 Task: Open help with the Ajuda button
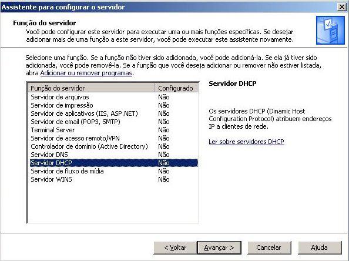(x=320, y=247)
